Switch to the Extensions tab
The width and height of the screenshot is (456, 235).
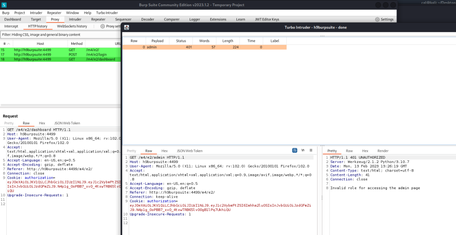coord(218,20)
